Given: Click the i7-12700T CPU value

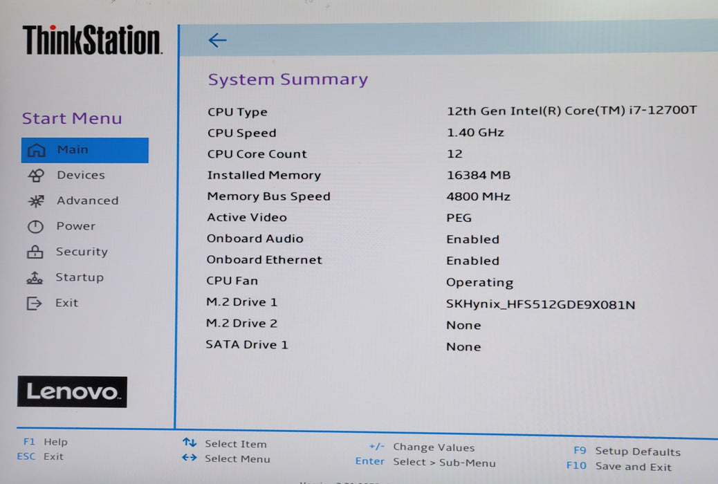Looking at the screenshot, I should coord(572,111).
